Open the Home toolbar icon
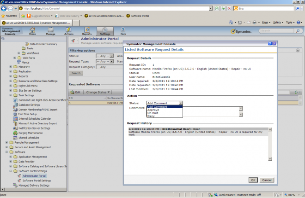The image size is (305, 198). click(x=32, y=31)
